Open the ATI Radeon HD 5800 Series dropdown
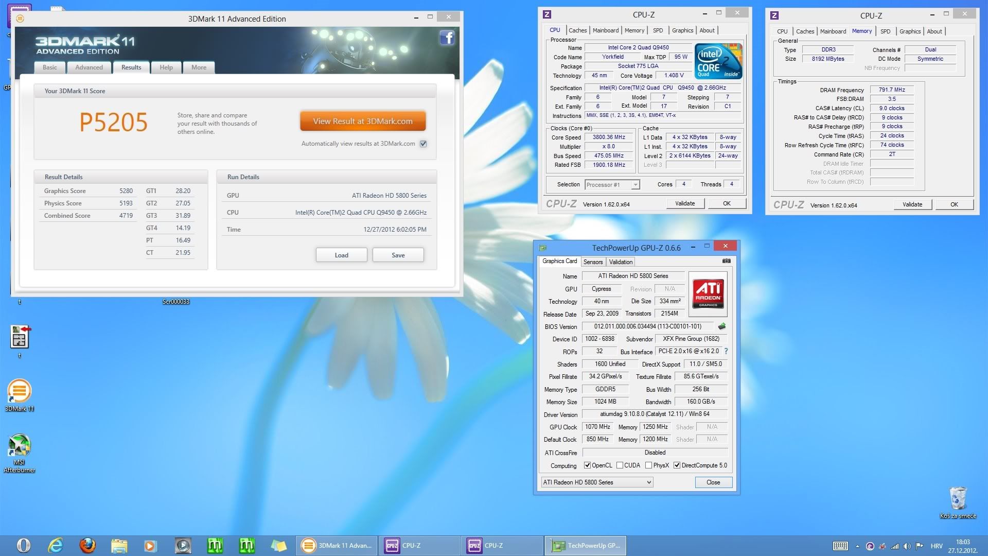The width and height of the screenshot is (988, 556). pyautogui.click(x=597, y=482)
